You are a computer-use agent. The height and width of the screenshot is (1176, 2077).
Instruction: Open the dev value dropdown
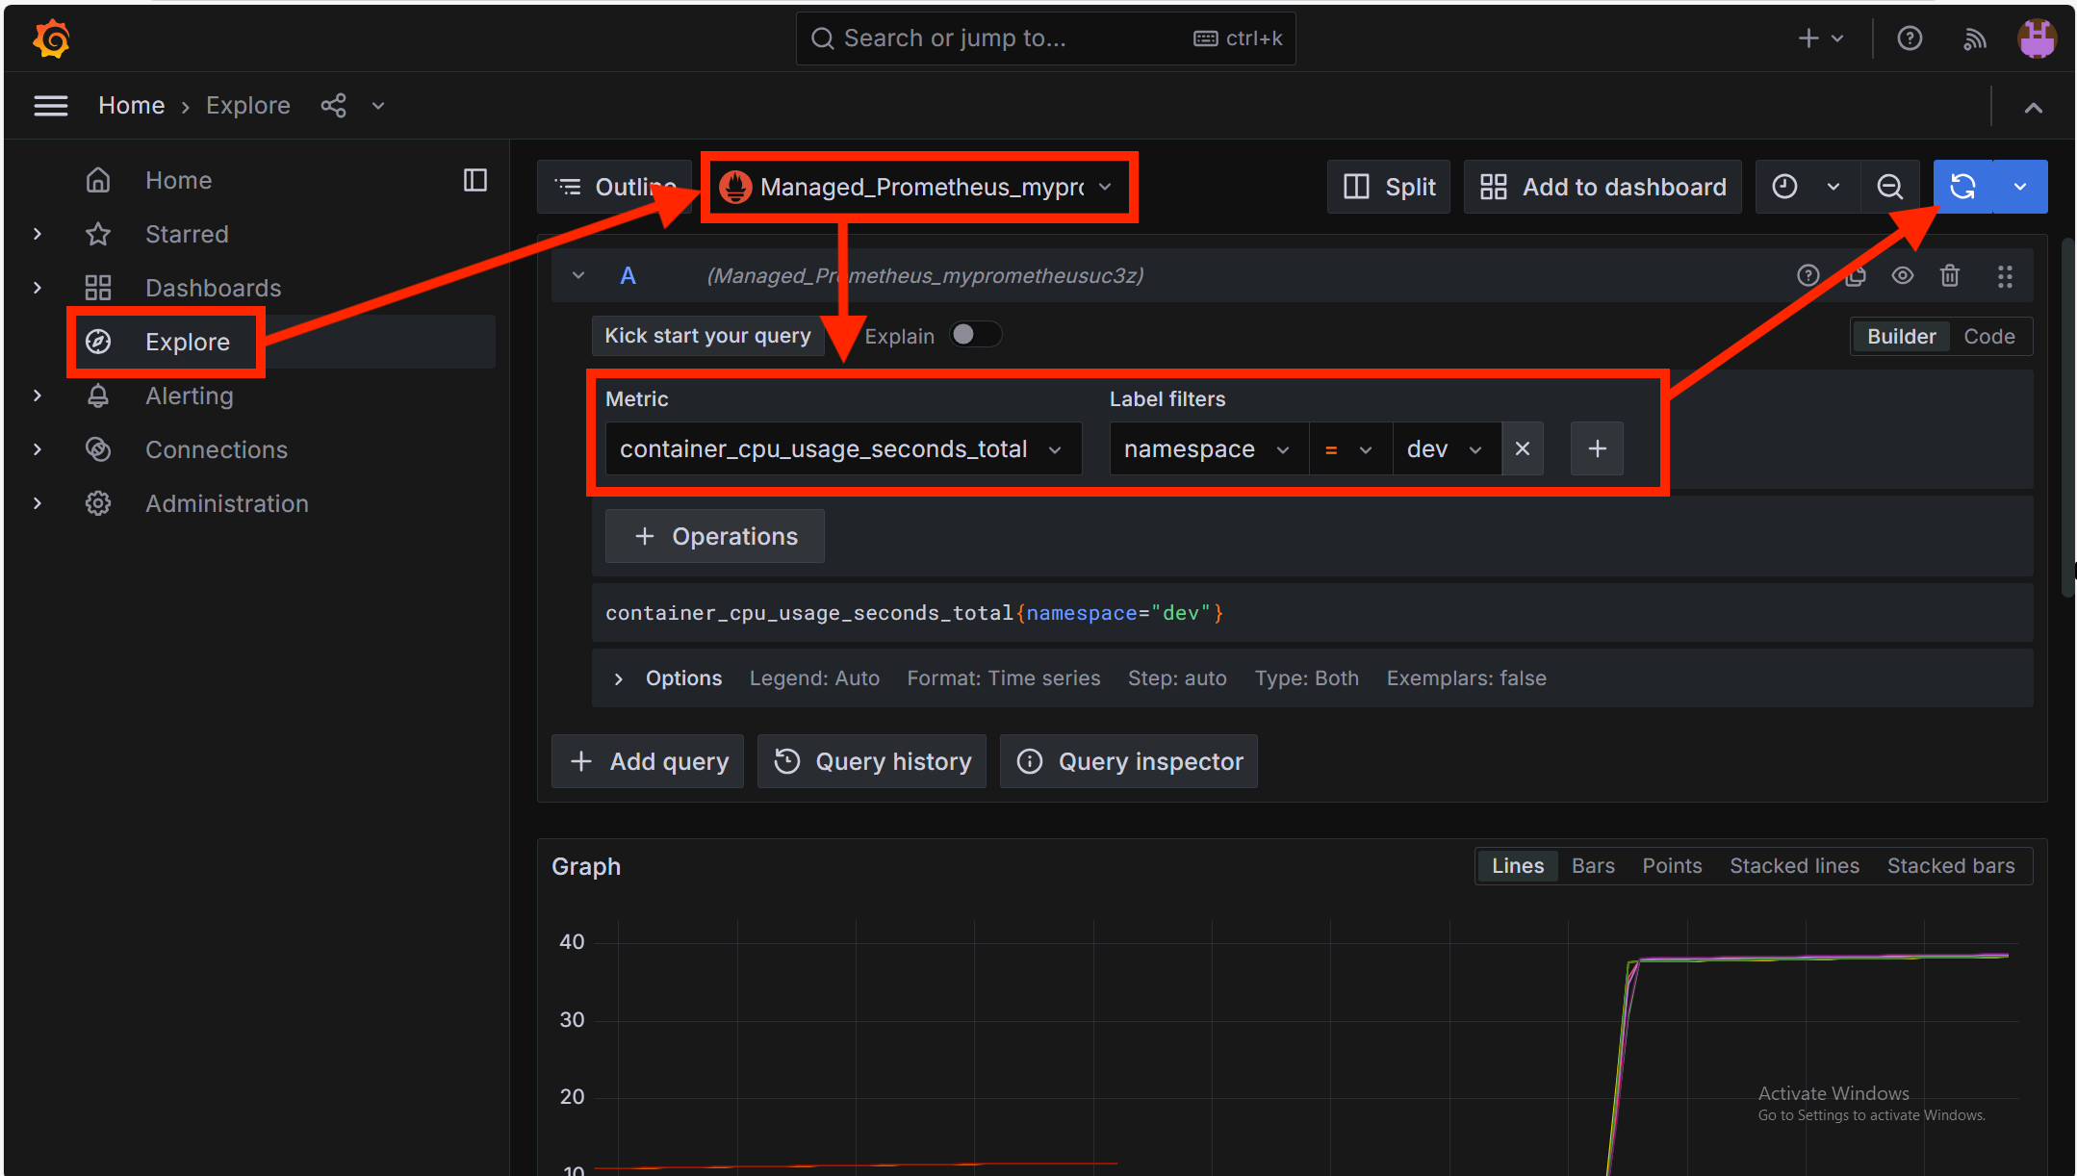(x=1447, y=448)
